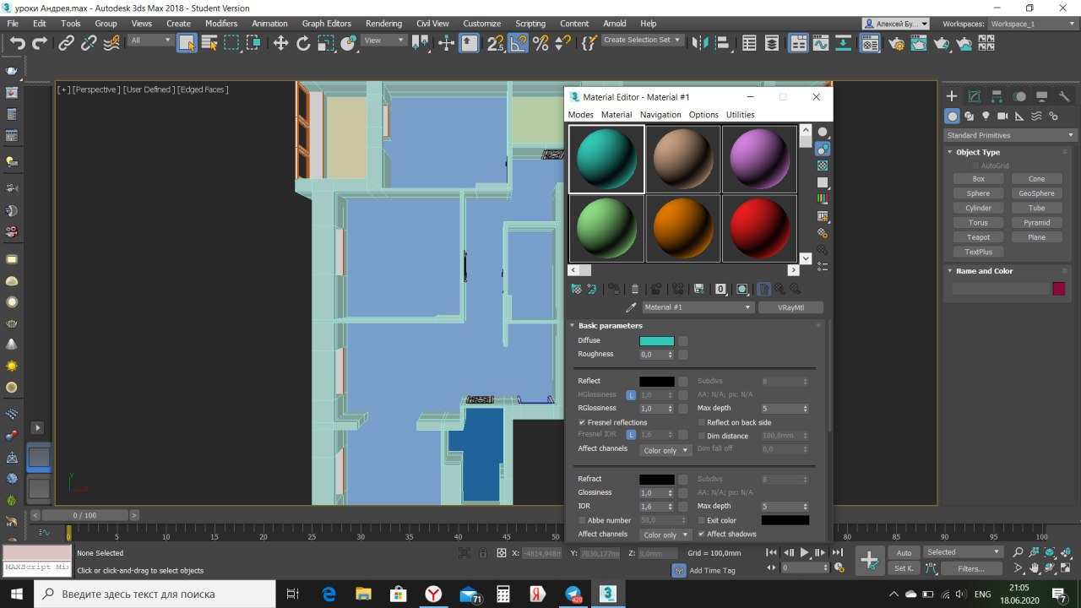This screenshot has height=608, width=1081.
Task: Click the GeoSphere object button
Action: (x=1036, y=193)
